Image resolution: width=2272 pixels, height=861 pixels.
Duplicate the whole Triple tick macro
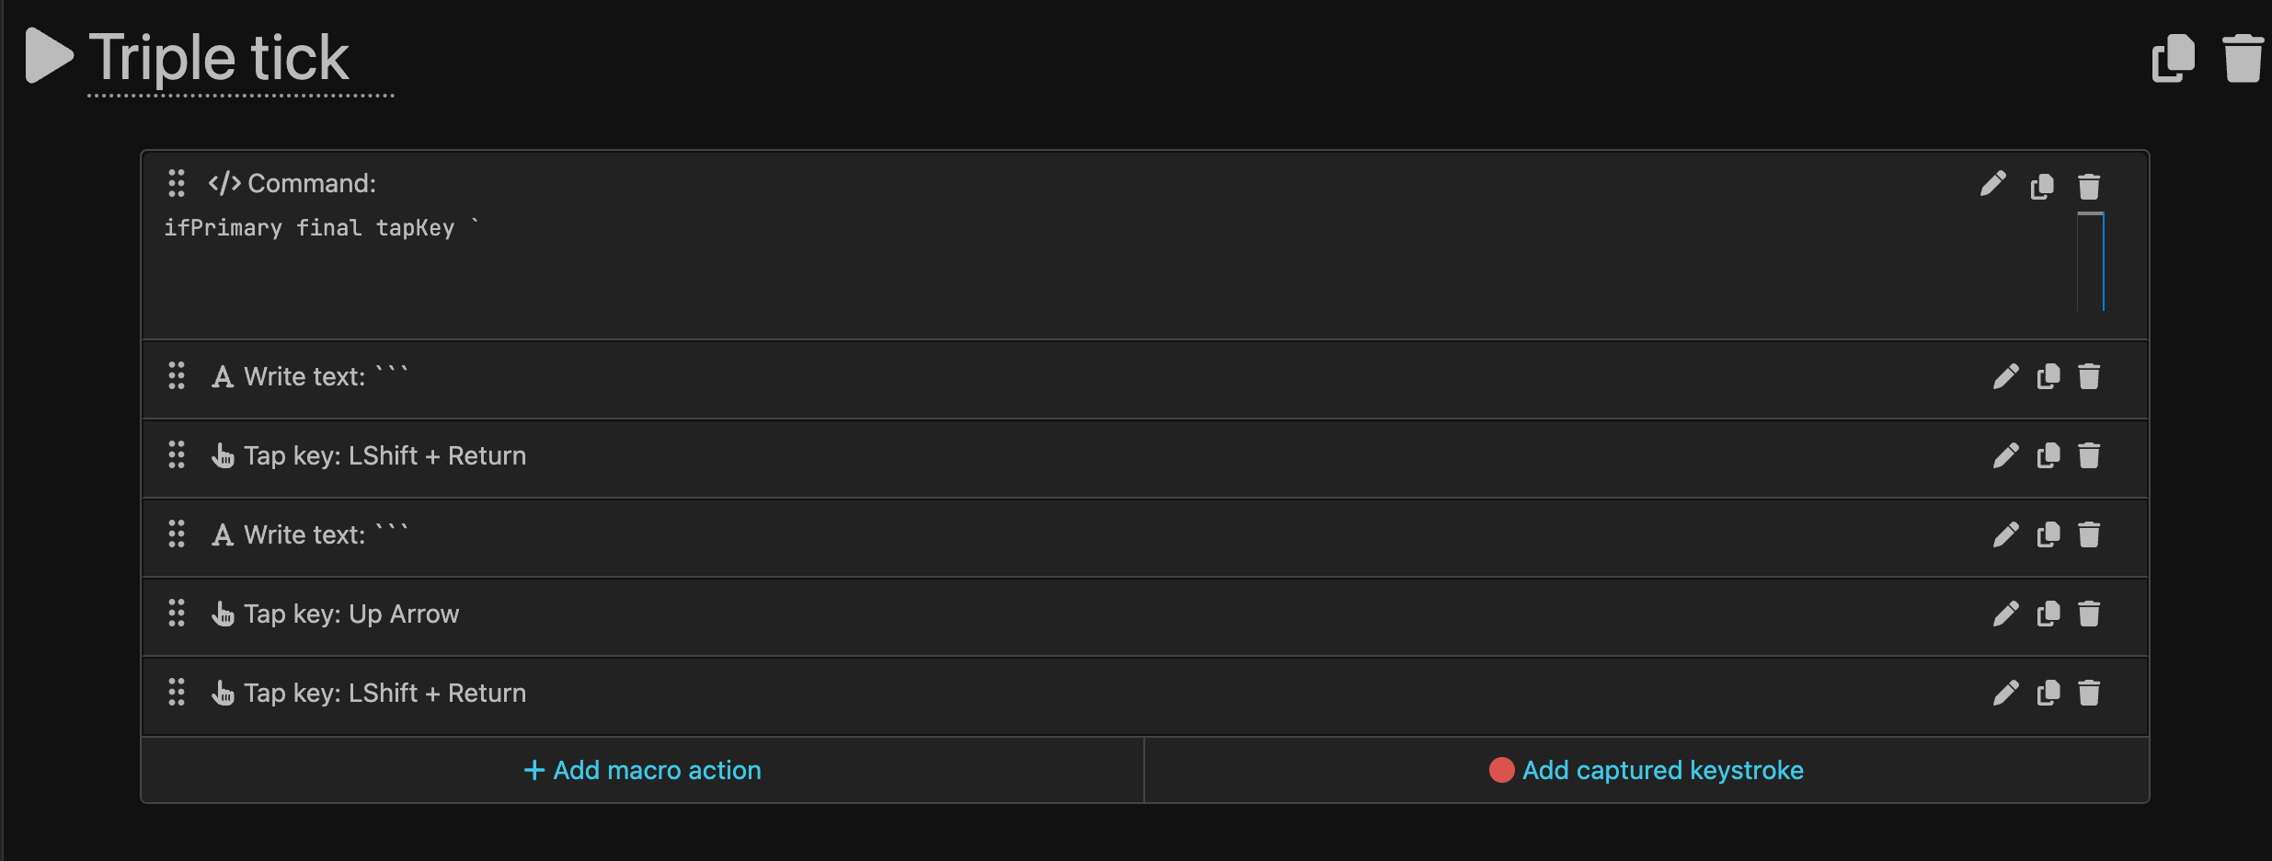(2174, 58)
